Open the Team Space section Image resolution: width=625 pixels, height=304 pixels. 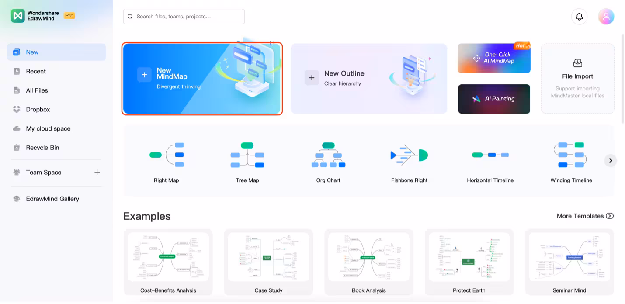tap(44, 172)
